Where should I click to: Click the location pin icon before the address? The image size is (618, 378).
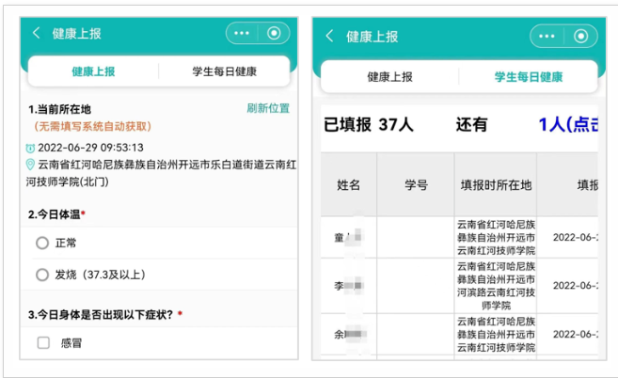point(30,165)
